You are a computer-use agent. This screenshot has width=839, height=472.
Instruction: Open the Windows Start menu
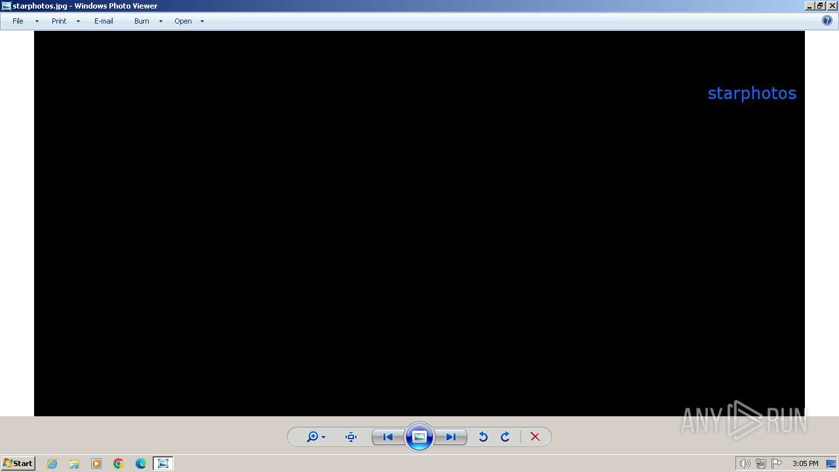18,463
